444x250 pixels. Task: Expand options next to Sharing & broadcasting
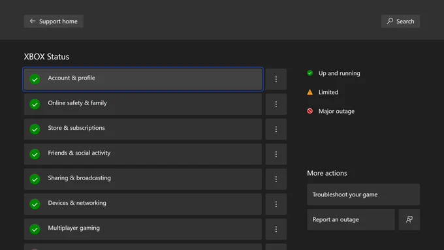pyautogui.click(x=276, y=180)
